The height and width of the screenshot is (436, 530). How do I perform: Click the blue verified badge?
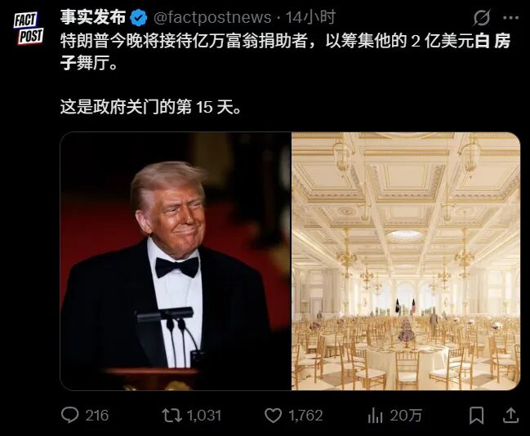(139, 18)
